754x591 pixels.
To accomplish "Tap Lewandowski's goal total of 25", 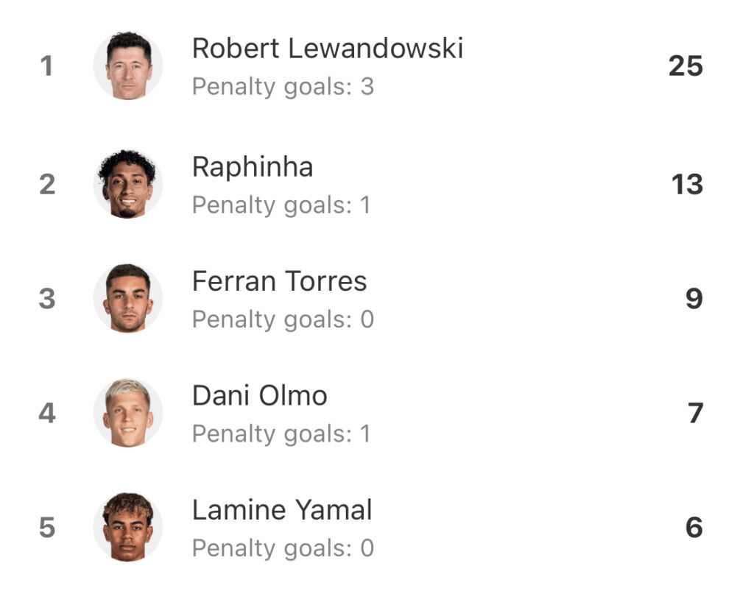I will coord(686,66).
